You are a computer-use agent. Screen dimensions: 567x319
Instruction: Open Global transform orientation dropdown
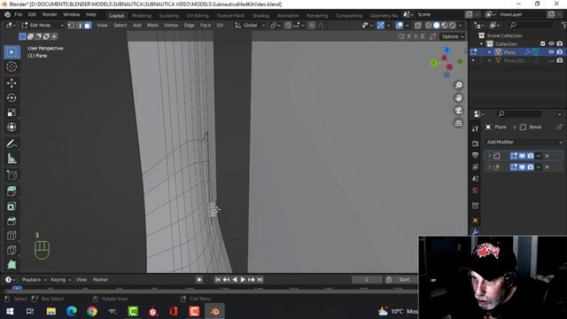coord(250,26)
